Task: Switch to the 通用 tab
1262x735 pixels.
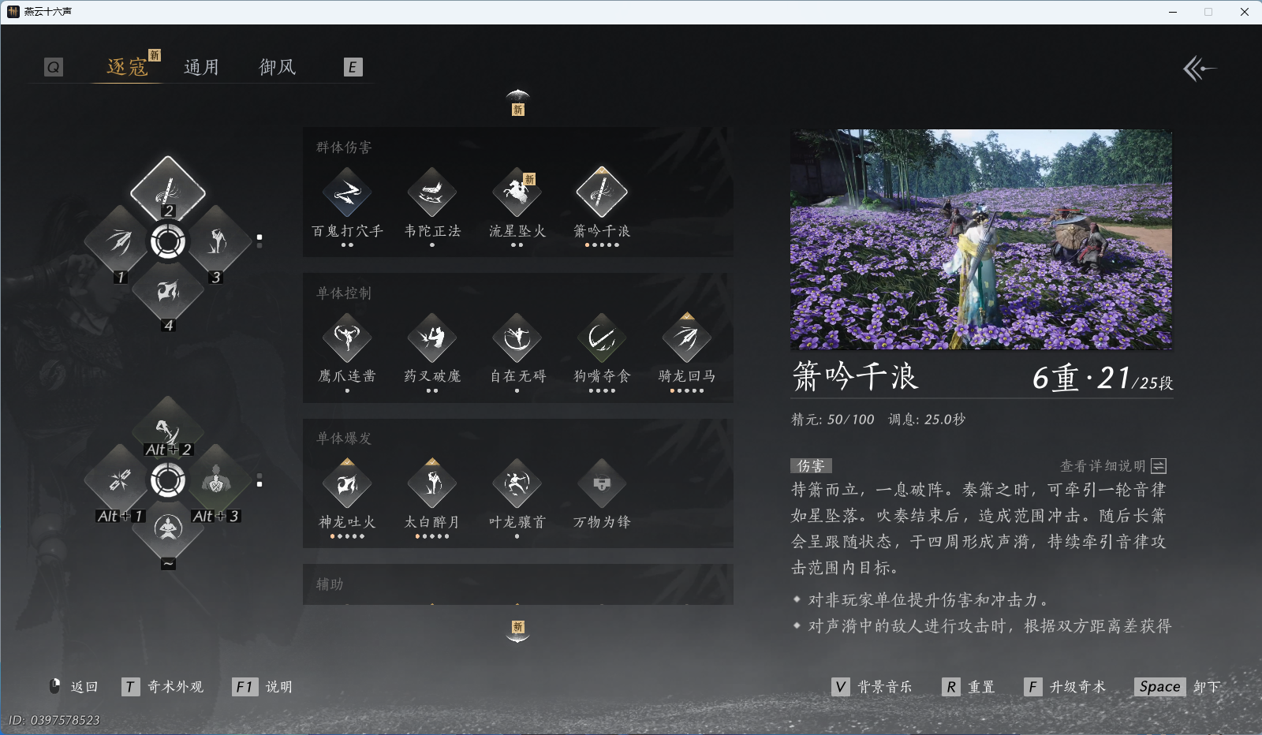Action: [x=202, y=66]
